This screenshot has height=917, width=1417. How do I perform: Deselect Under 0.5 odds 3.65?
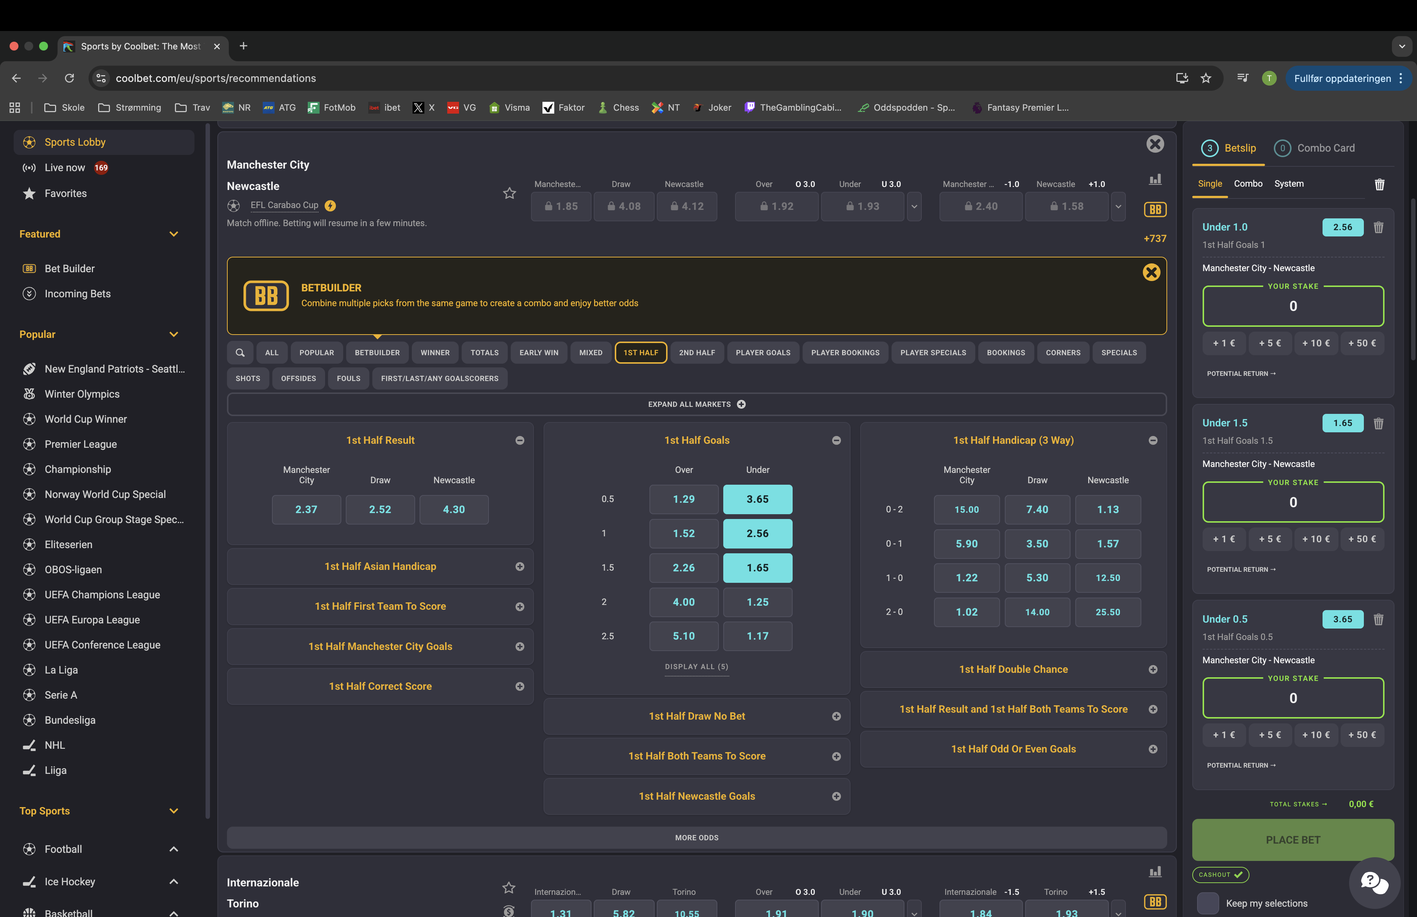click(x=757, y=499)
